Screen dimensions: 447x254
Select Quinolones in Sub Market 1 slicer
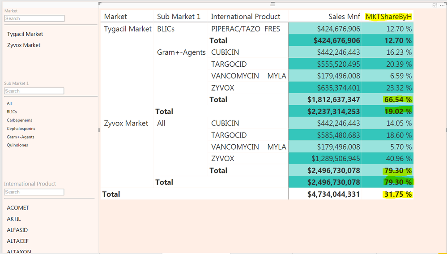(17, 145)
